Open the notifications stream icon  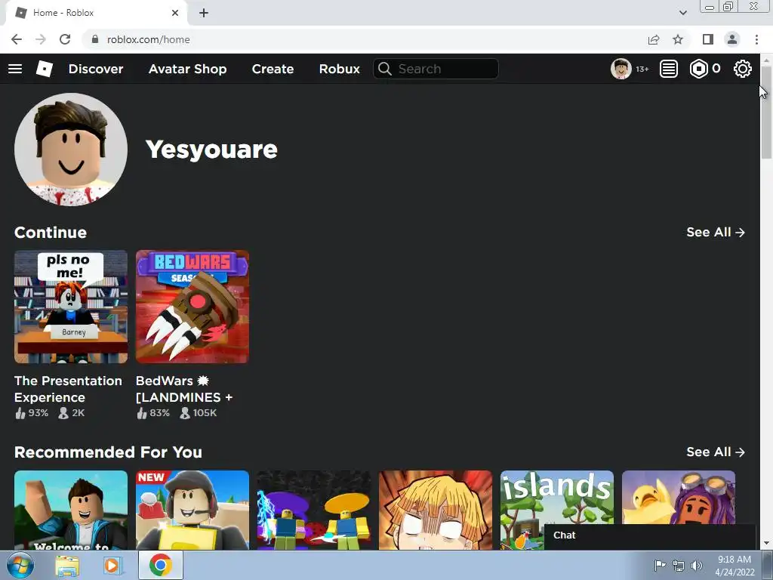tap(669, 69)
